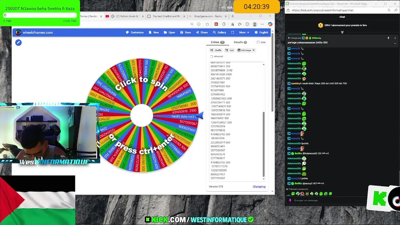Screen dimensions: 400x225
Task: Click the entries list scrollbar
Action: [x=263, y=144]
